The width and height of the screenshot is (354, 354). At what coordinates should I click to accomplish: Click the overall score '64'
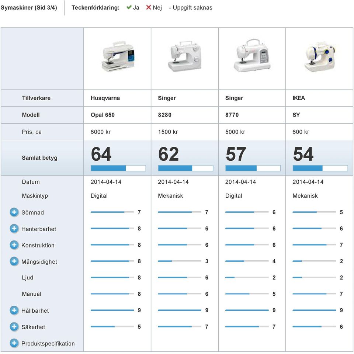[101, 154]
